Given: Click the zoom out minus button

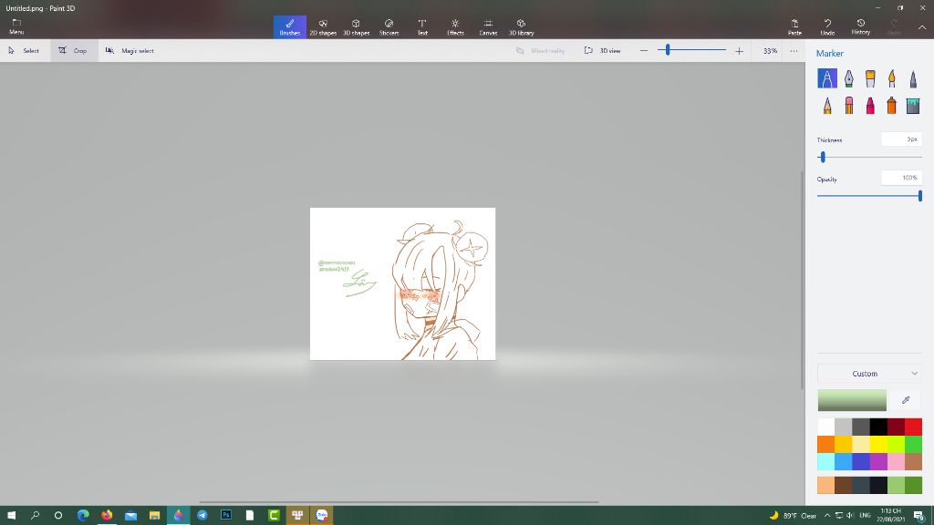Looking at the screenshot, I should click(x=644, y=51).
